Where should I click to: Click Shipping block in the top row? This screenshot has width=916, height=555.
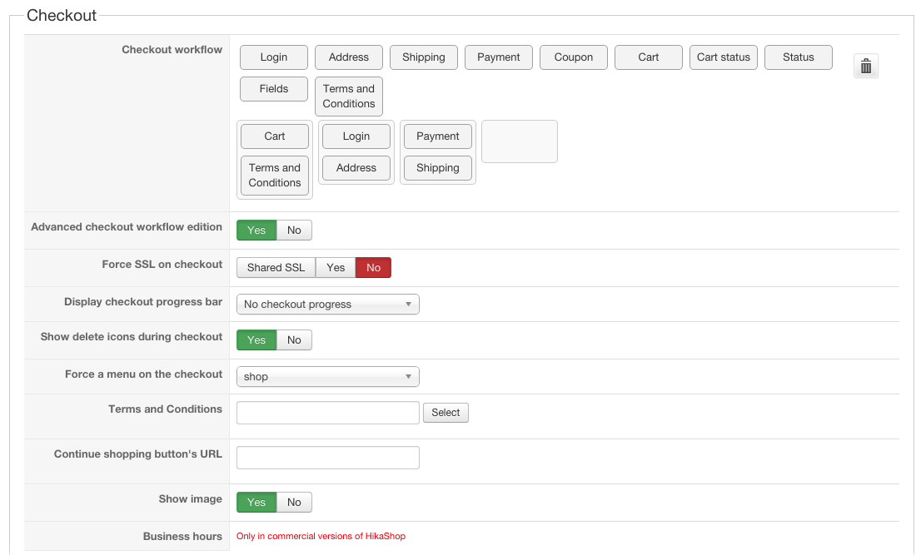click(x=424, y=57)
